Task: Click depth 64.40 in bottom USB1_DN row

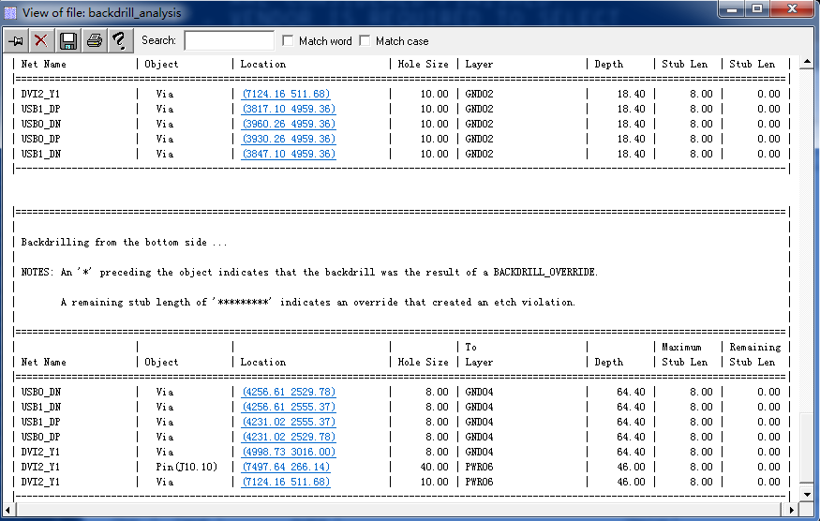Action: (x=631, y=407)
